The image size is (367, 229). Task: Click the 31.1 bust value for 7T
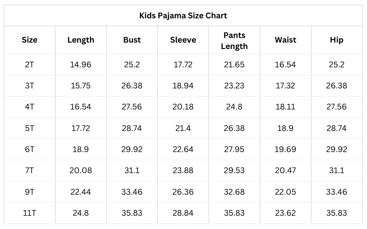pyautogui.click(x=132, y=170)
